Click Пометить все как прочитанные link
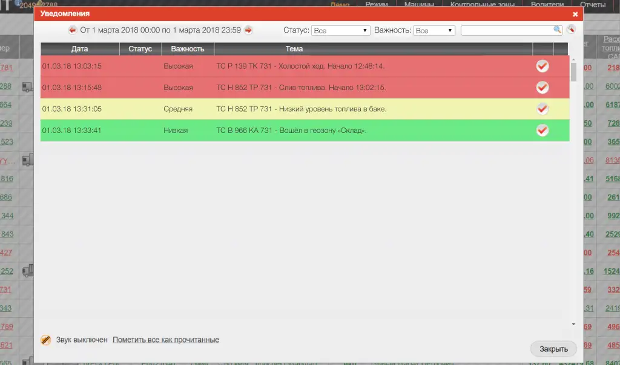The height and width of the screenshot is (365, 620). point(166,340)
